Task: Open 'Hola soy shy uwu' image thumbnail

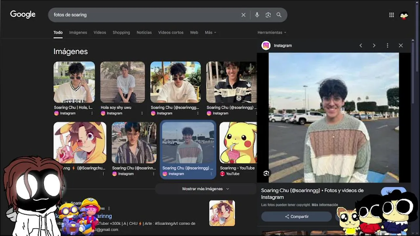Action: click(x=122, y=82)
